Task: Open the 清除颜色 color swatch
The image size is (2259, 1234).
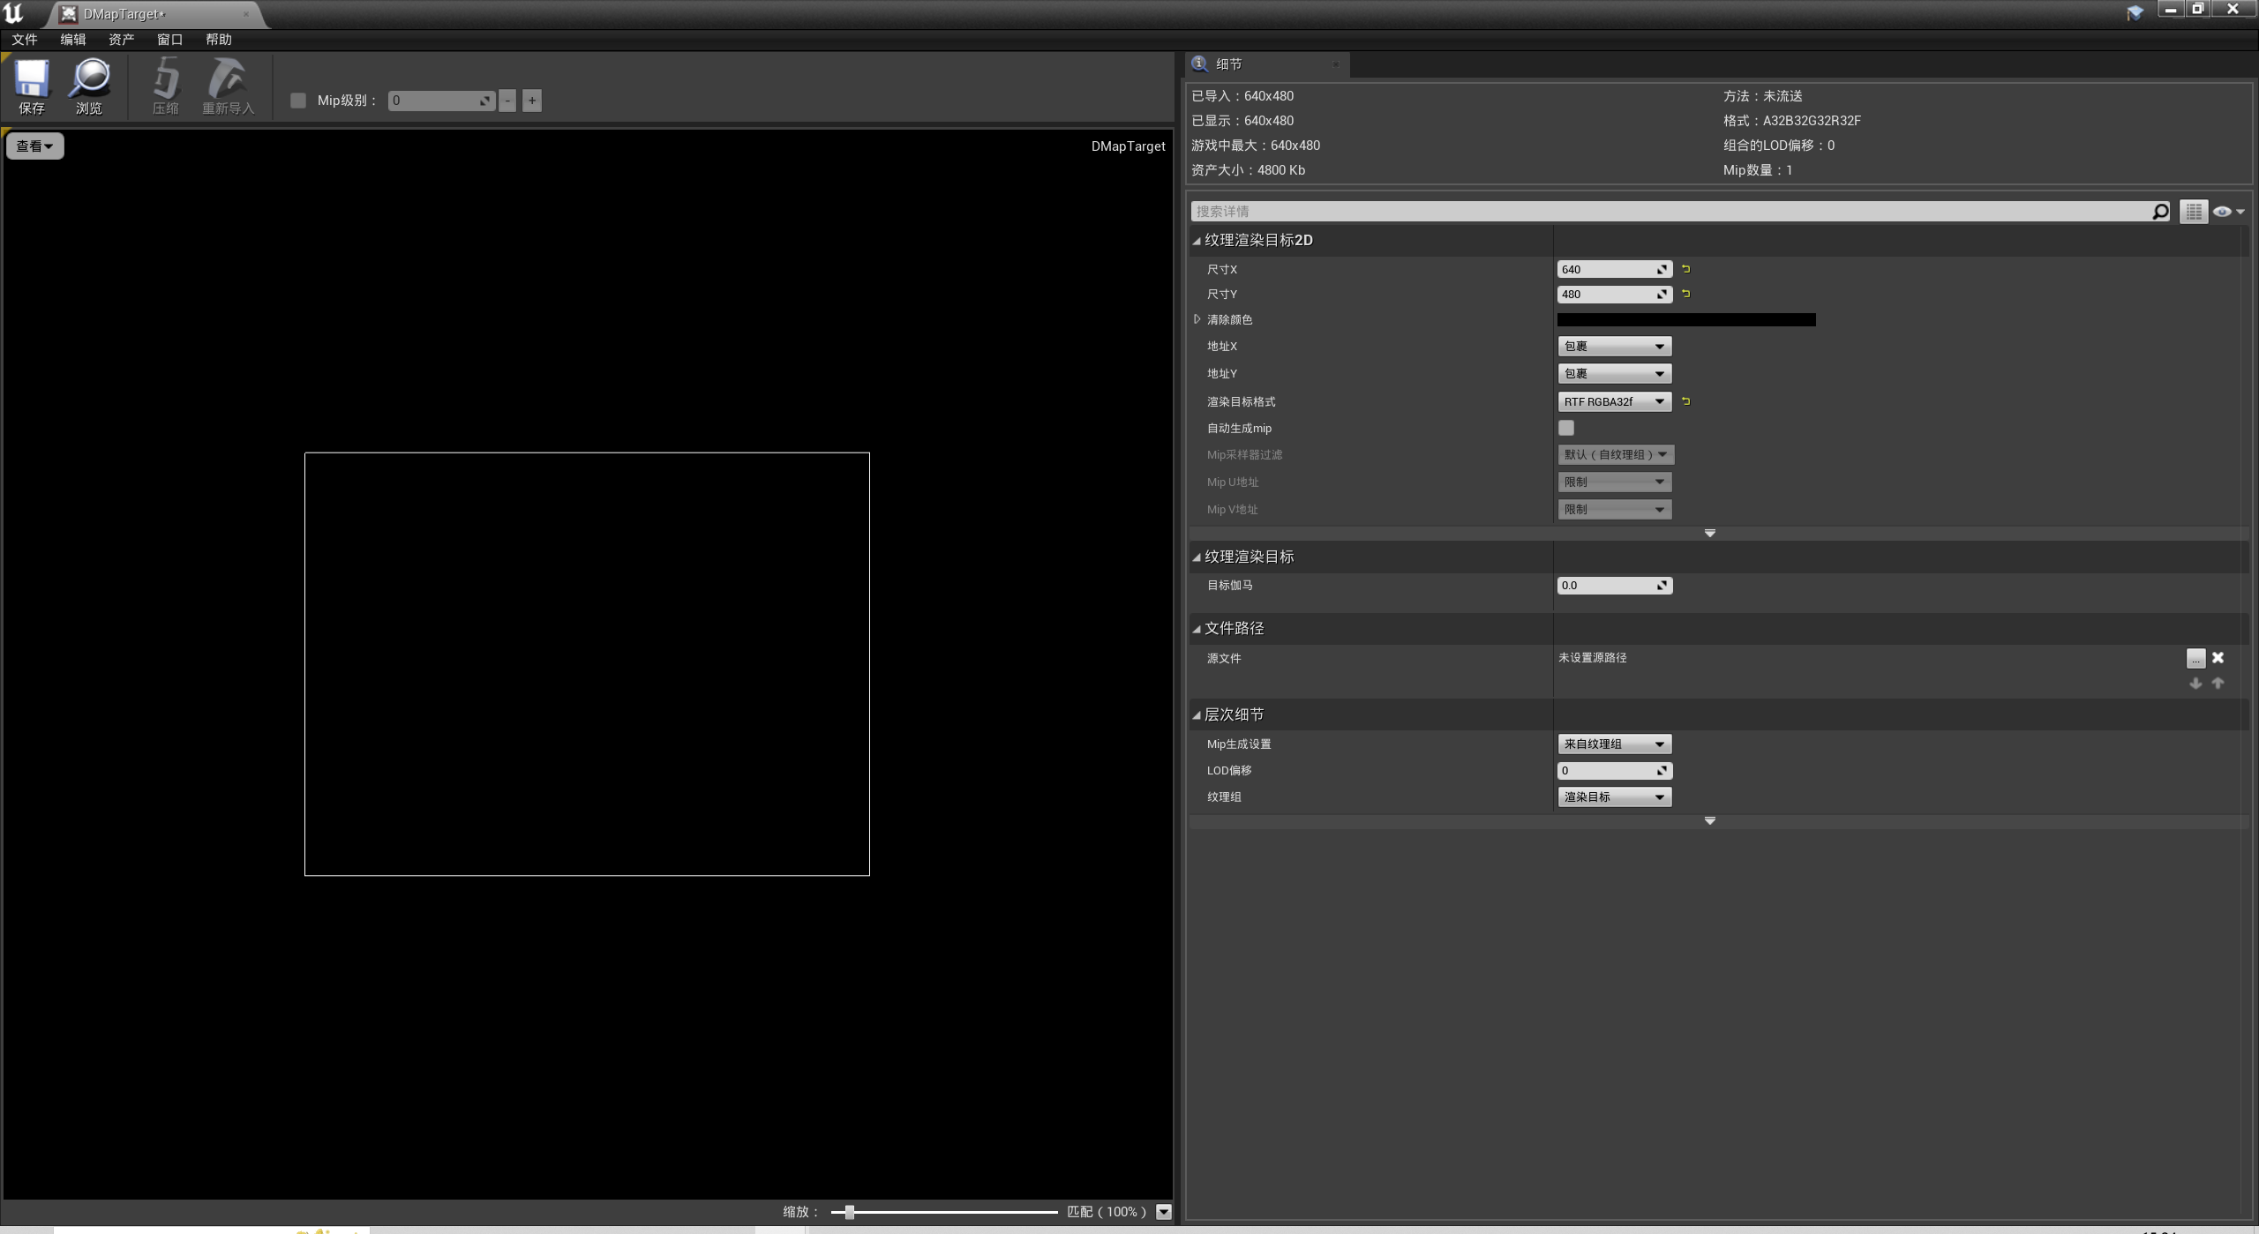Action: click(1685, 319)
